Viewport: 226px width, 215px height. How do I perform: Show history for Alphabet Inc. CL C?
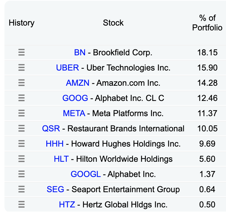coord(21,98)
